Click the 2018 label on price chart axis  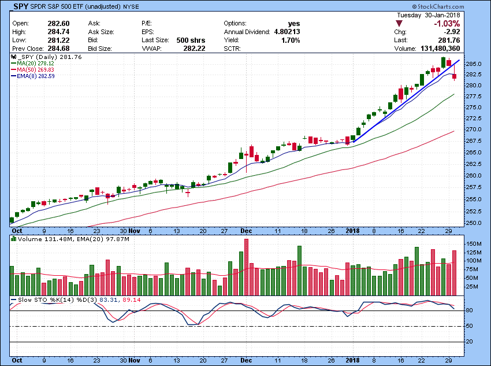[352, 231]
